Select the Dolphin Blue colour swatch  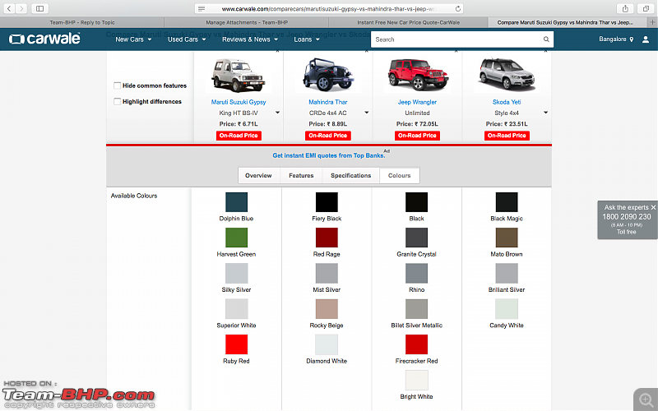(x=236, y=202)
